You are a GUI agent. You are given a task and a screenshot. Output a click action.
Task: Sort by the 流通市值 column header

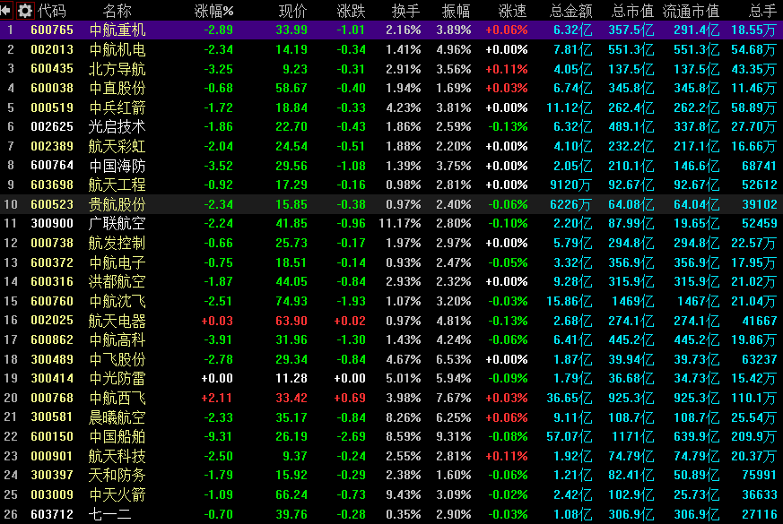(x=692, y=11)
